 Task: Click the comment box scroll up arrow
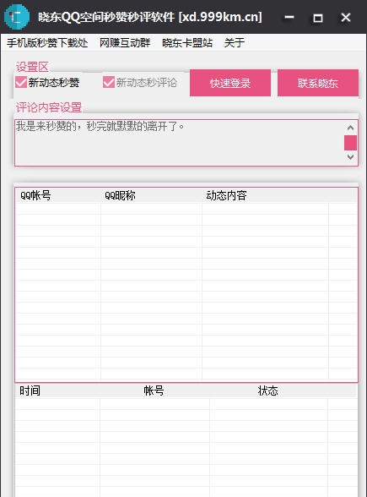click(350, 128)
